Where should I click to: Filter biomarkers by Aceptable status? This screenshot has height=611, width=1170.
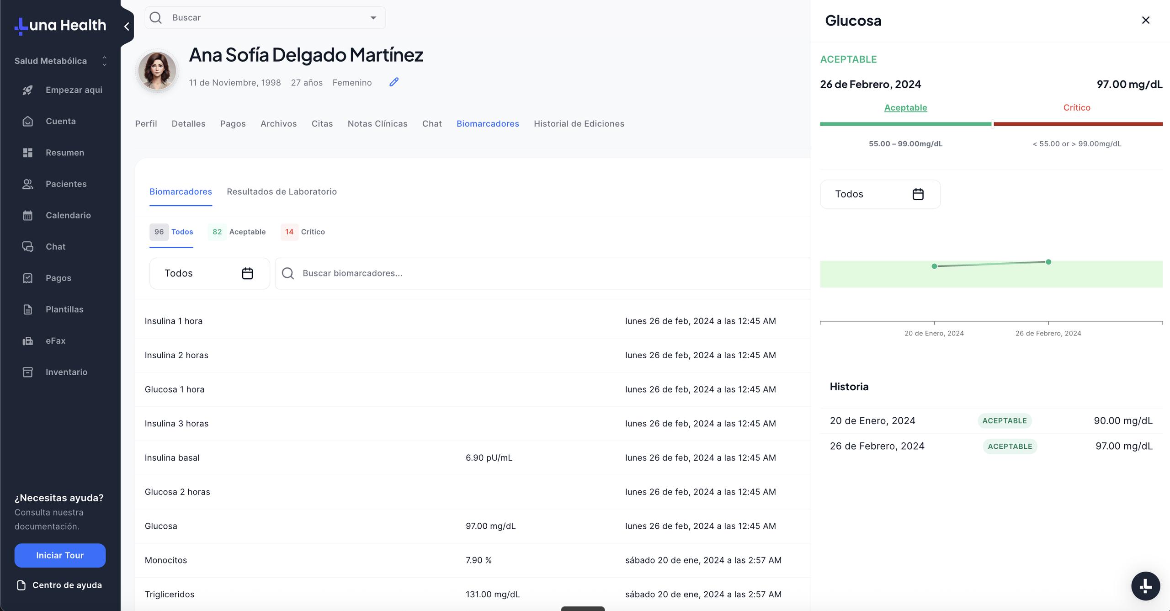(x=237, y=232)
